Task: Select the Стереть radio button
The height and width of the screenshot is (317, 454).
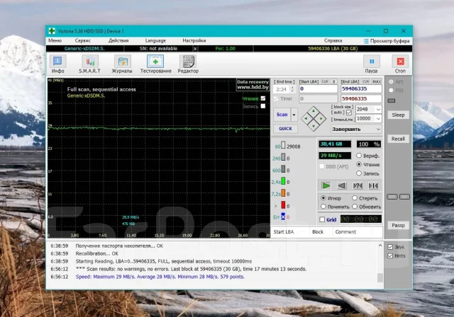Action: pos(355,198)
